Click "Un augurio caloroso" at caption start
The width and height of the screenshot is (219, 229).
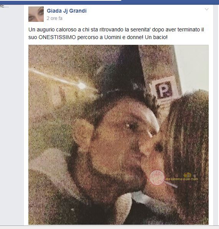click(53, 29)
